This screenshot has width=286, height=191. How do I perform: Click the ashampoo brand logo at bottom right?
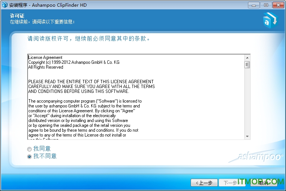click(260, 156)
